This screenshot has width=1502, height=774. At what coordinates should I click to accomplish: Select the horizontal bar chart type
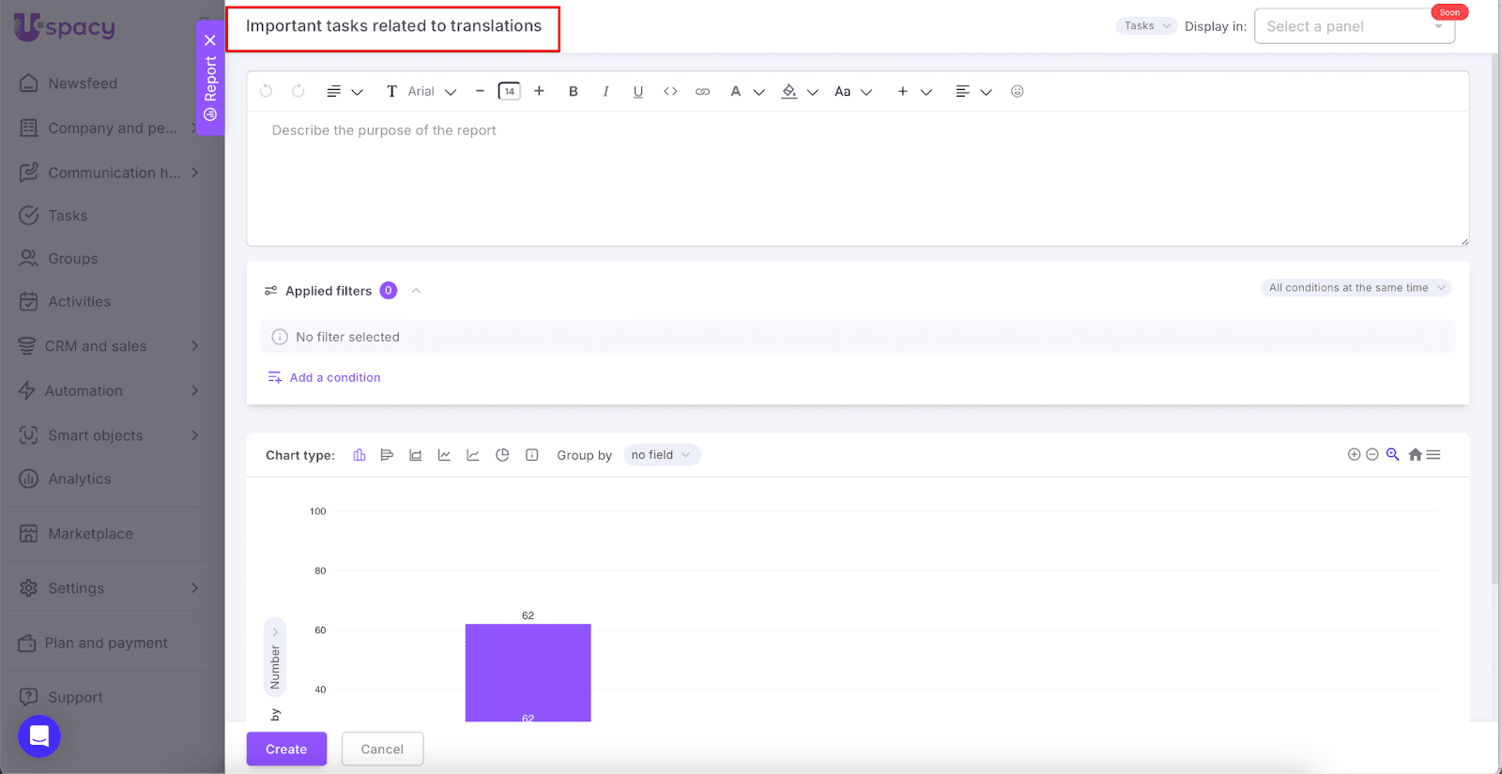387,455
